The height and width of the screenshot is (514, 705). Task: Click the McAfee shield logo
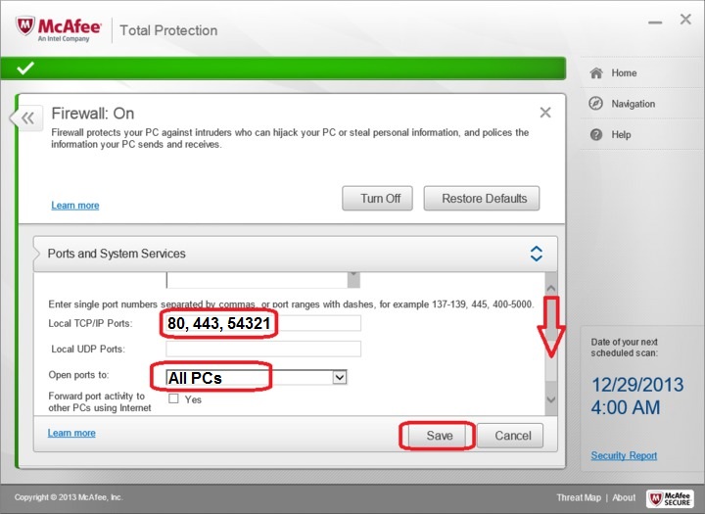(x=26, y=29)
